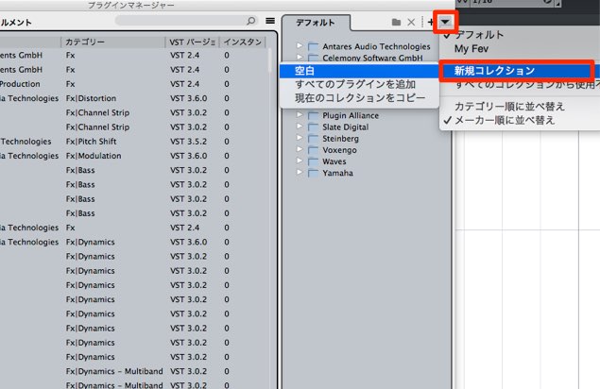Viewport: 600px width, 389px height.
Task: Choose すべてのプラグインを追加
Action: (x=359, y=84)
